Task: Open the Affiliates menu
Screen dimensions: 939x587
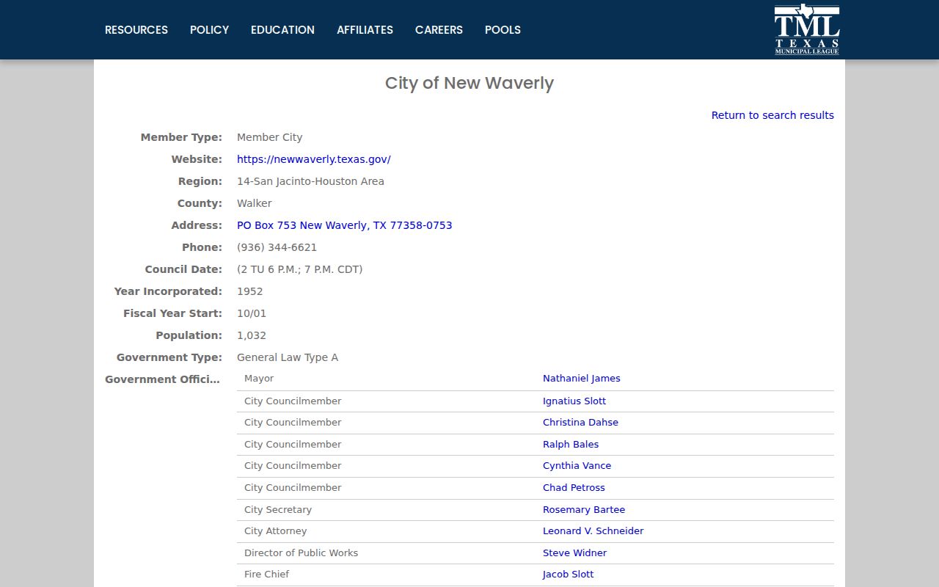Action: pyautogui.click(x=365, y=30)
